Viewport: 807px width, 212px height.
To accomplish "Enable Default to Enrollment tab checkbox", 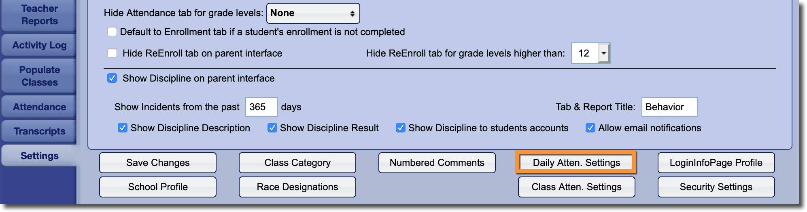I will (112, 32).
